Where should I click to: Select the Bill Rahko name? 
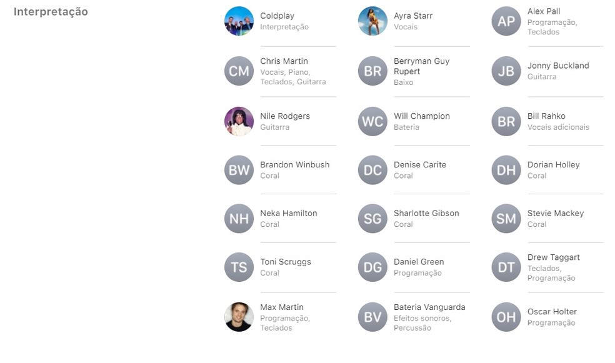[x=546, y=116]
